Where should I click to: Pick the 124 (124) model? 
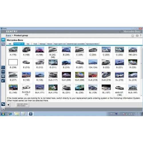pyautogui.click(x=93, y=65)
